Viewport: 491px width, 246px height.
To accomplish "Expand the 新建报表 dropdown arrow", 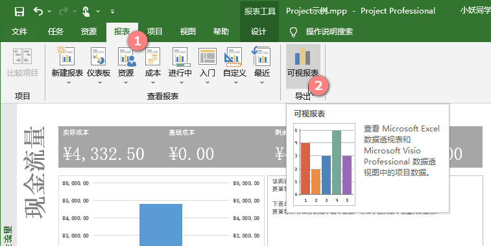I will [x=69, y=82].
